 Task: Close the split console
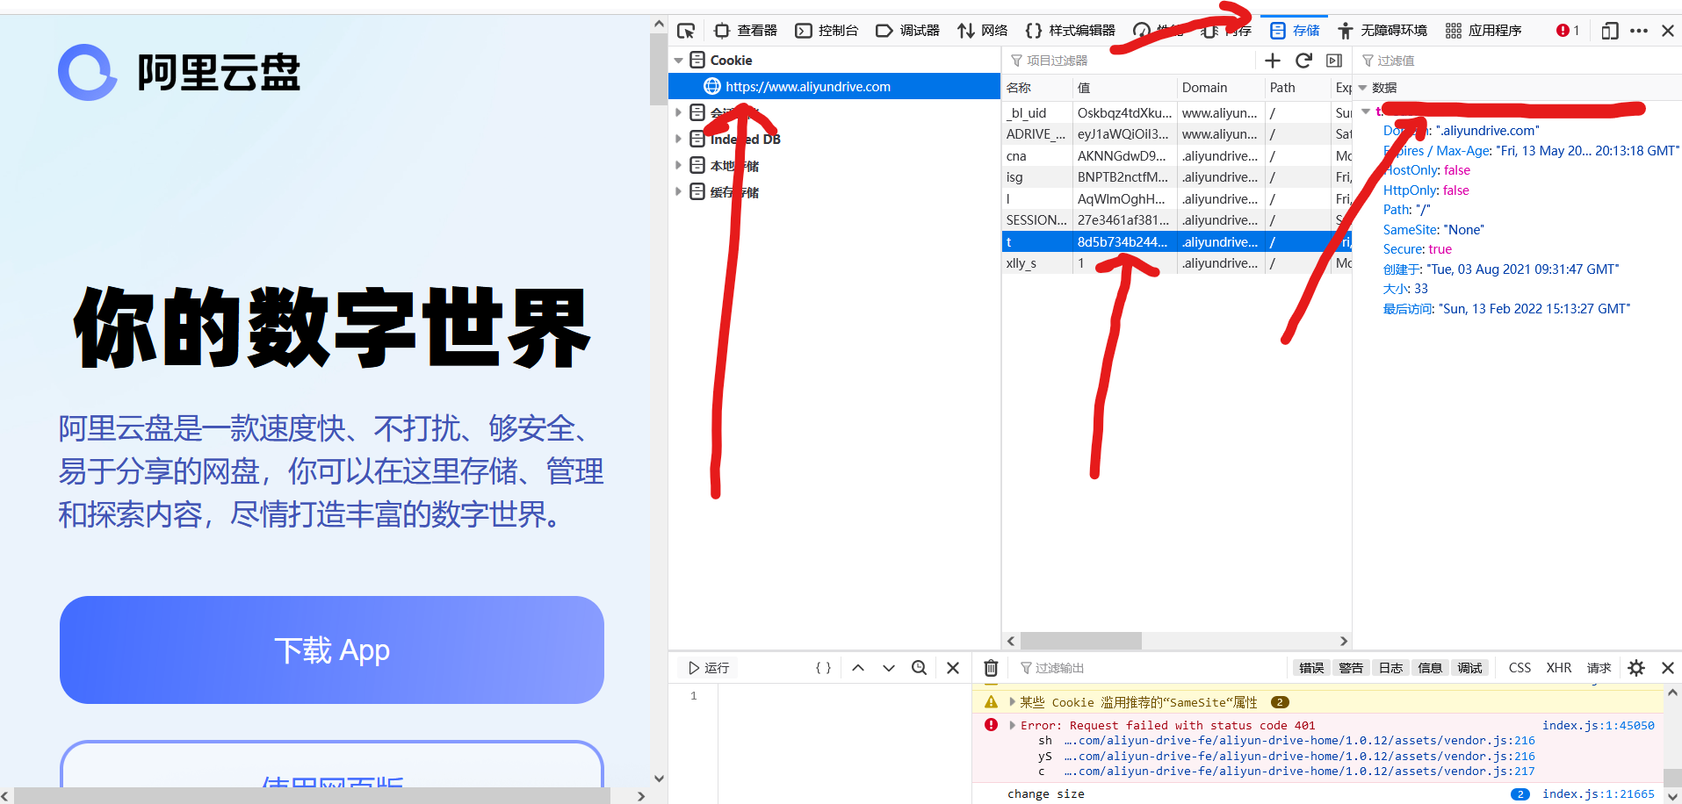click(x=1668, y=668)
